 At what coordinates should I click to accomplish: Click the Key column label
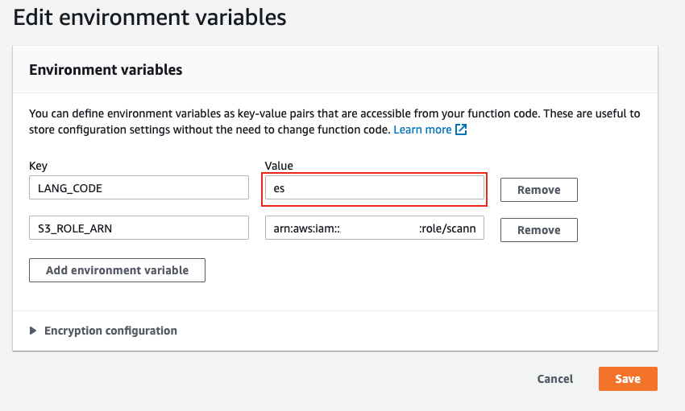(38, 166)
